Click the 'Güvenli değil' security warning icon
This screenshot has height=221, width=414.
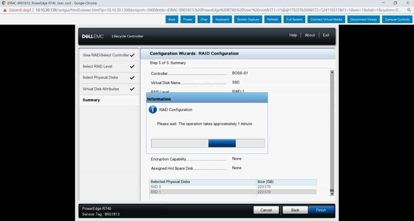pyautogui.click(x=5, y=10)
